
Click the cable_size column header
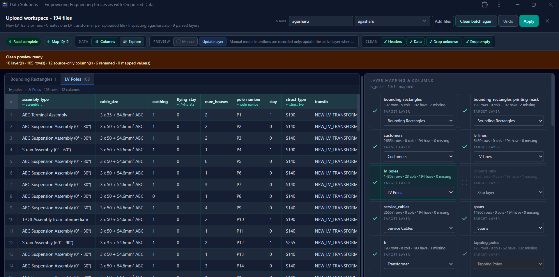click(x=121, y=102)
